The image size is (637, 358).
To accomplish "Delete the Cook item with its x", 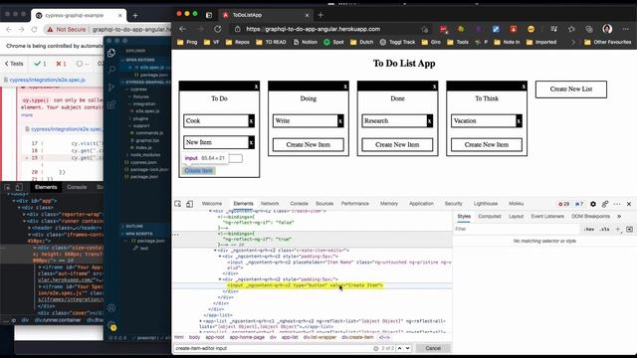I will click(252, 121).
